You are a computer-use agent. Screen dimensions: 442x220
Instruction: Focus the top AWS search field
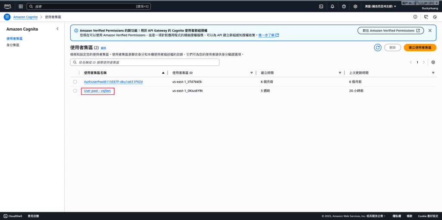tap(88, 6)
